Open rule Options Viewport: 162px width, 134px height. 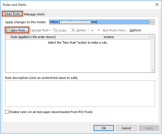click(135, 30)
